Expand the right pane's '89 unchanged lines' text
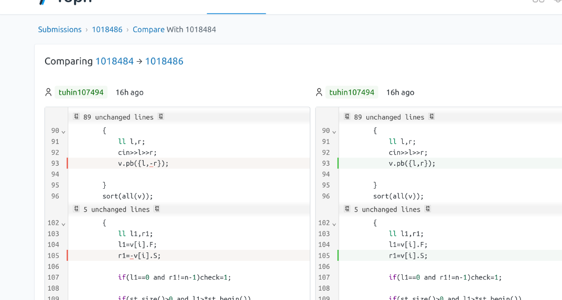Viewport: 562px width, 300px height. pyautogui.click(x=389, y=117)
